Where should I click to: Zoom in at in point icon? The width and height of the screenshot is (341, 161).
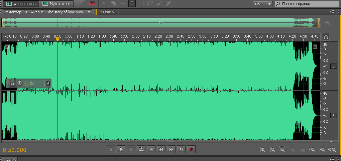pyautogui.click(x=312, y=149)
